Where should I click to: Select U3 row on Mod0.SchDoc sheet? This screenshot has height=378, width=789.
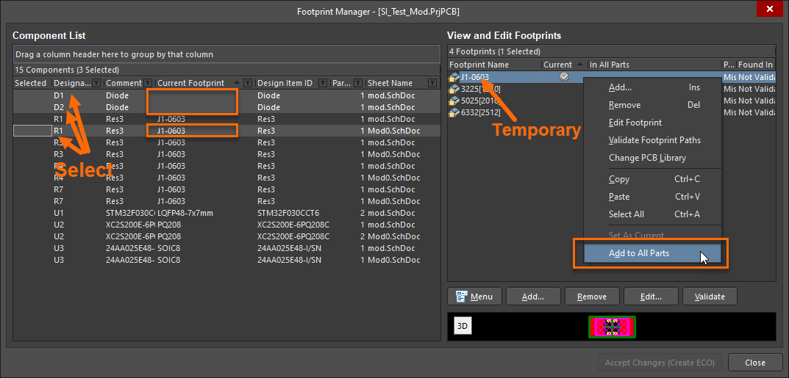226,260
